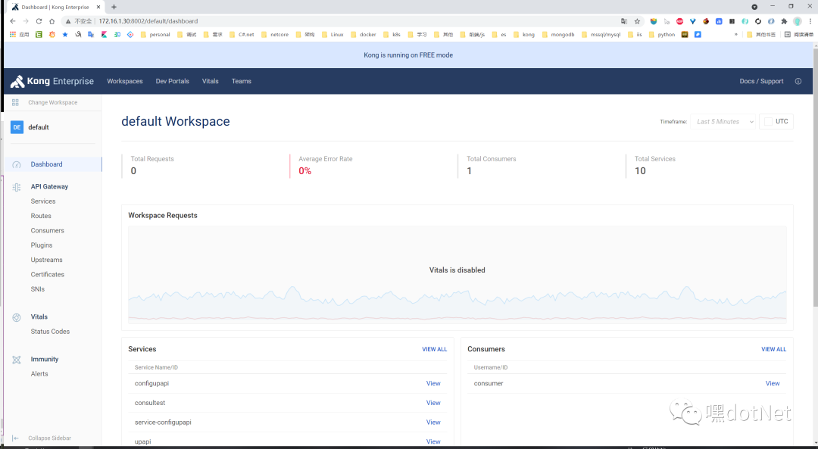Image resolution: width=818 pixels, height=449 pixels.
Task: Open Services in the sidebar
Action: [x=42, y=201]
